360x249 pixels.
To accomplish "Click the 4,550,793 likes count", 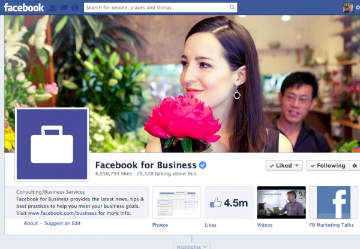I will 113,174.
